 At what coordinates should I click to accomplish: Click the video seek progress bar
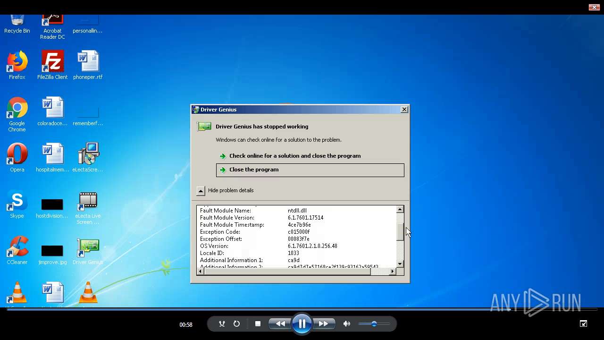coord(302,309)
